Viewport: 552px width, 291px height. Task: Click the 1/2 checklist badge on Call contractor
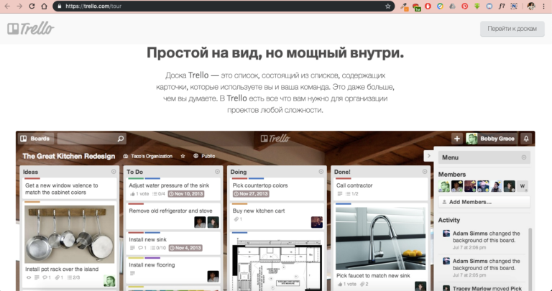coord(351,194)
